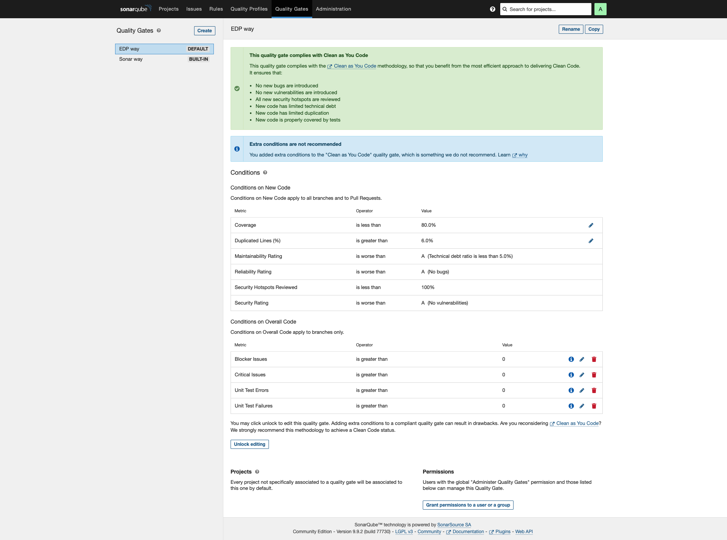Delete the Blocker Issues condition

coord(594,359)
